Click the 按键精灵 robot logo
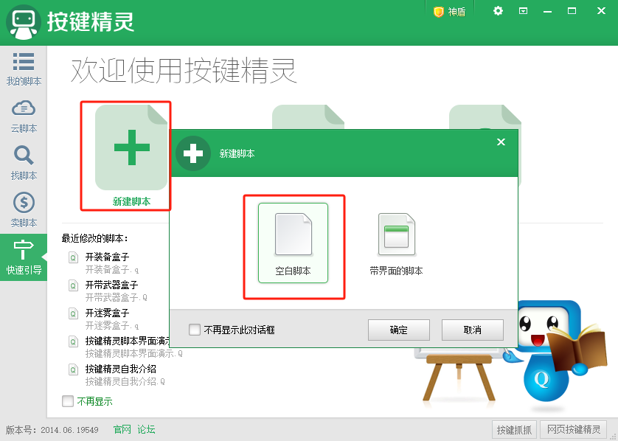The width and height of the screenshot is (618, 441). pos(24,22)
